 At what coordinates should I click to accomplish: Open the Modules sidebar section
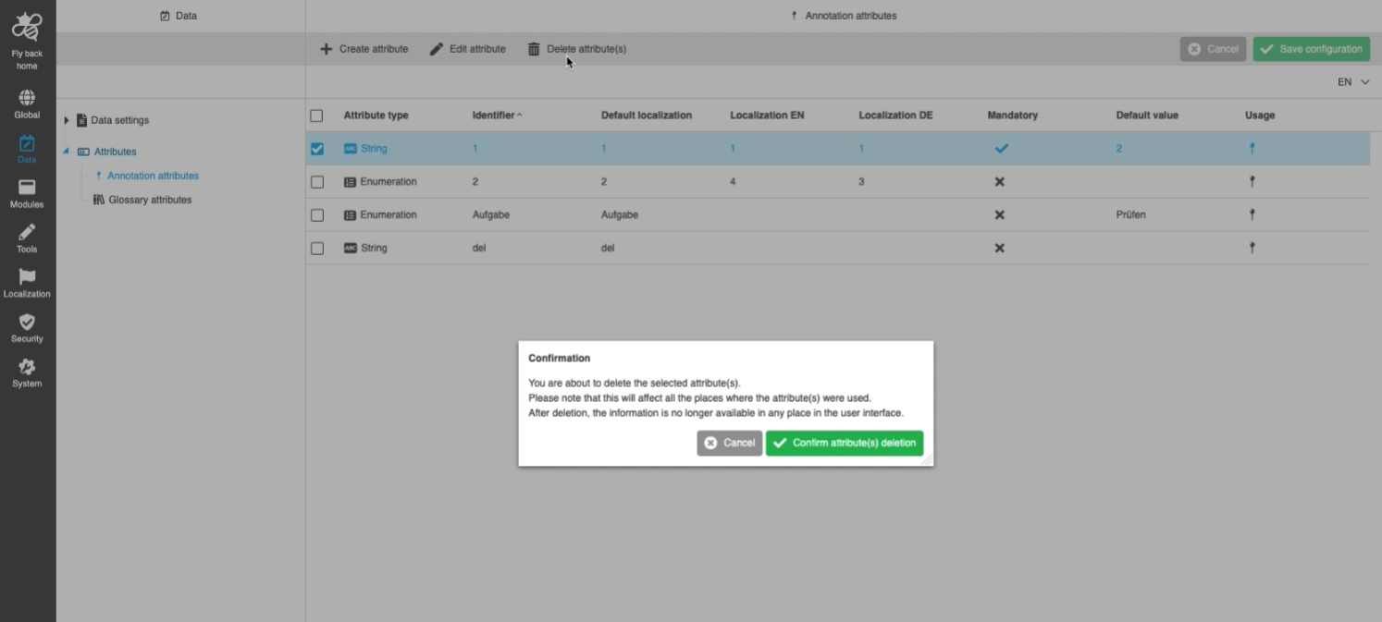(27, 193)
